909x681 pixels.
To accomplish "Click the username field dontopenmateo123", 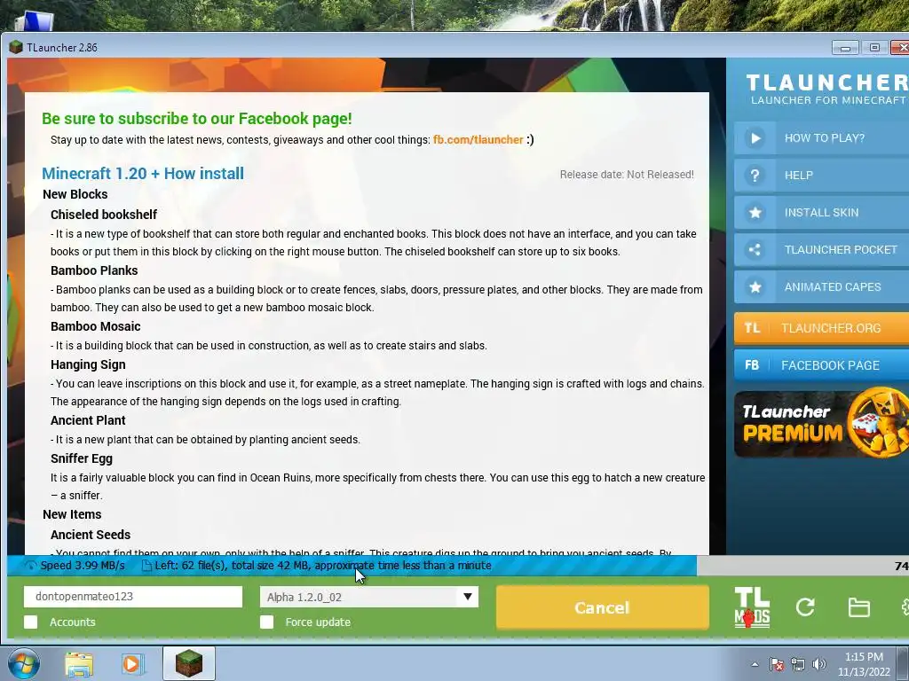I will click(133, 597).
